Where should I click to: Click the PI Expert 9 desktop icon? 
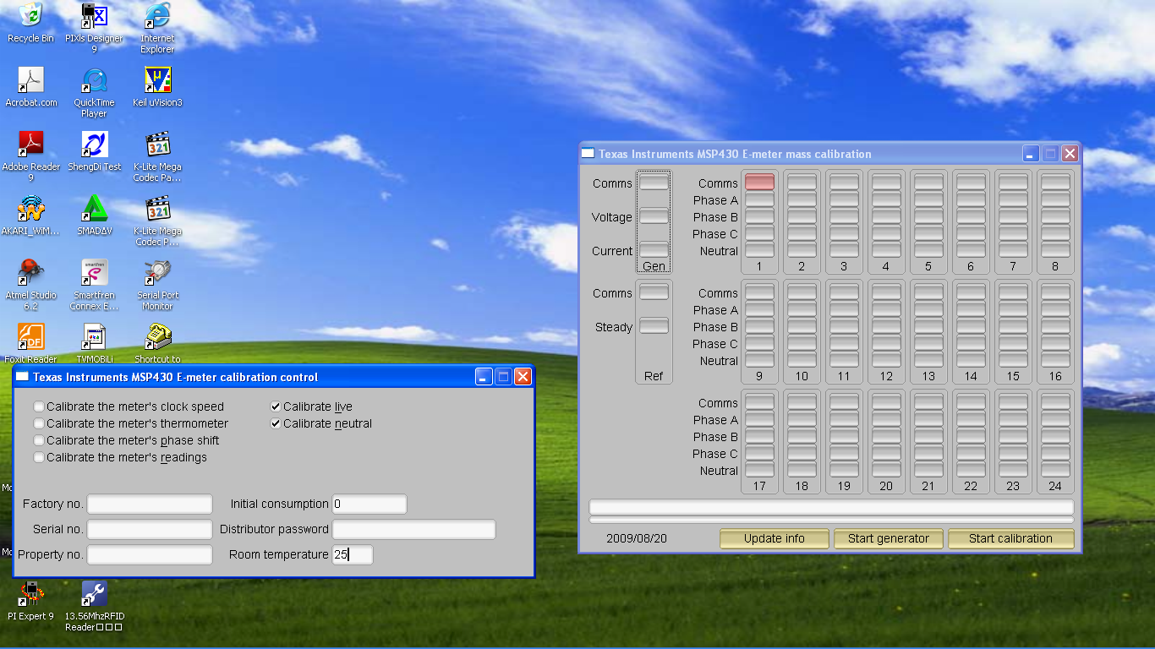(31, 601)
